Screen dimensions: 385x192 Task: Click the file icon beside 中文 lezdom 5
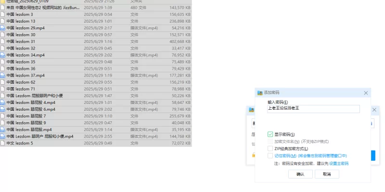pyautogui.click(x=2, y=143)
